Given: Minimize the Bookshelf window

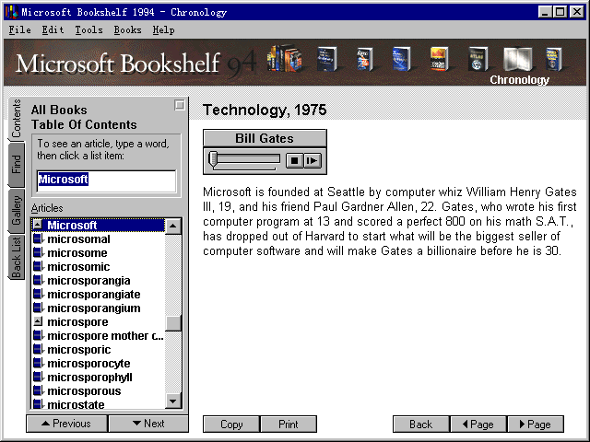Looking at the screenshot, I should (x=545, y=12).
